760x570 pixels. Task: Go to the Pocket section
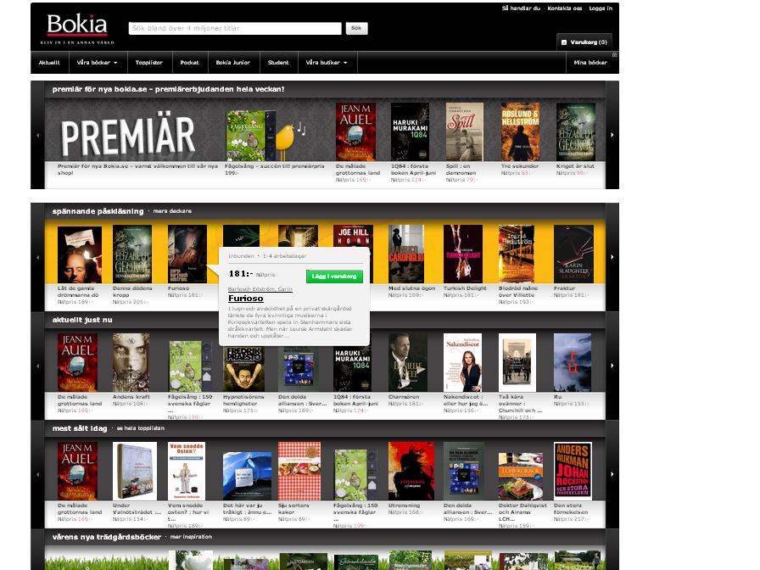pyautogui.click(x=189, y=63)
